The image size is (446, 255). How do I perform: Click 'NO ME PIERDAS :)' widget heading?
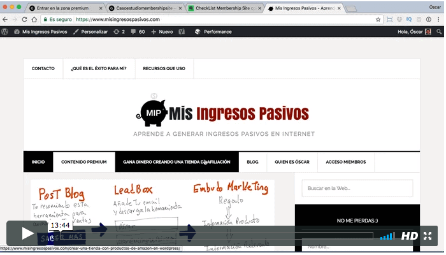click(x=357, y=221)
